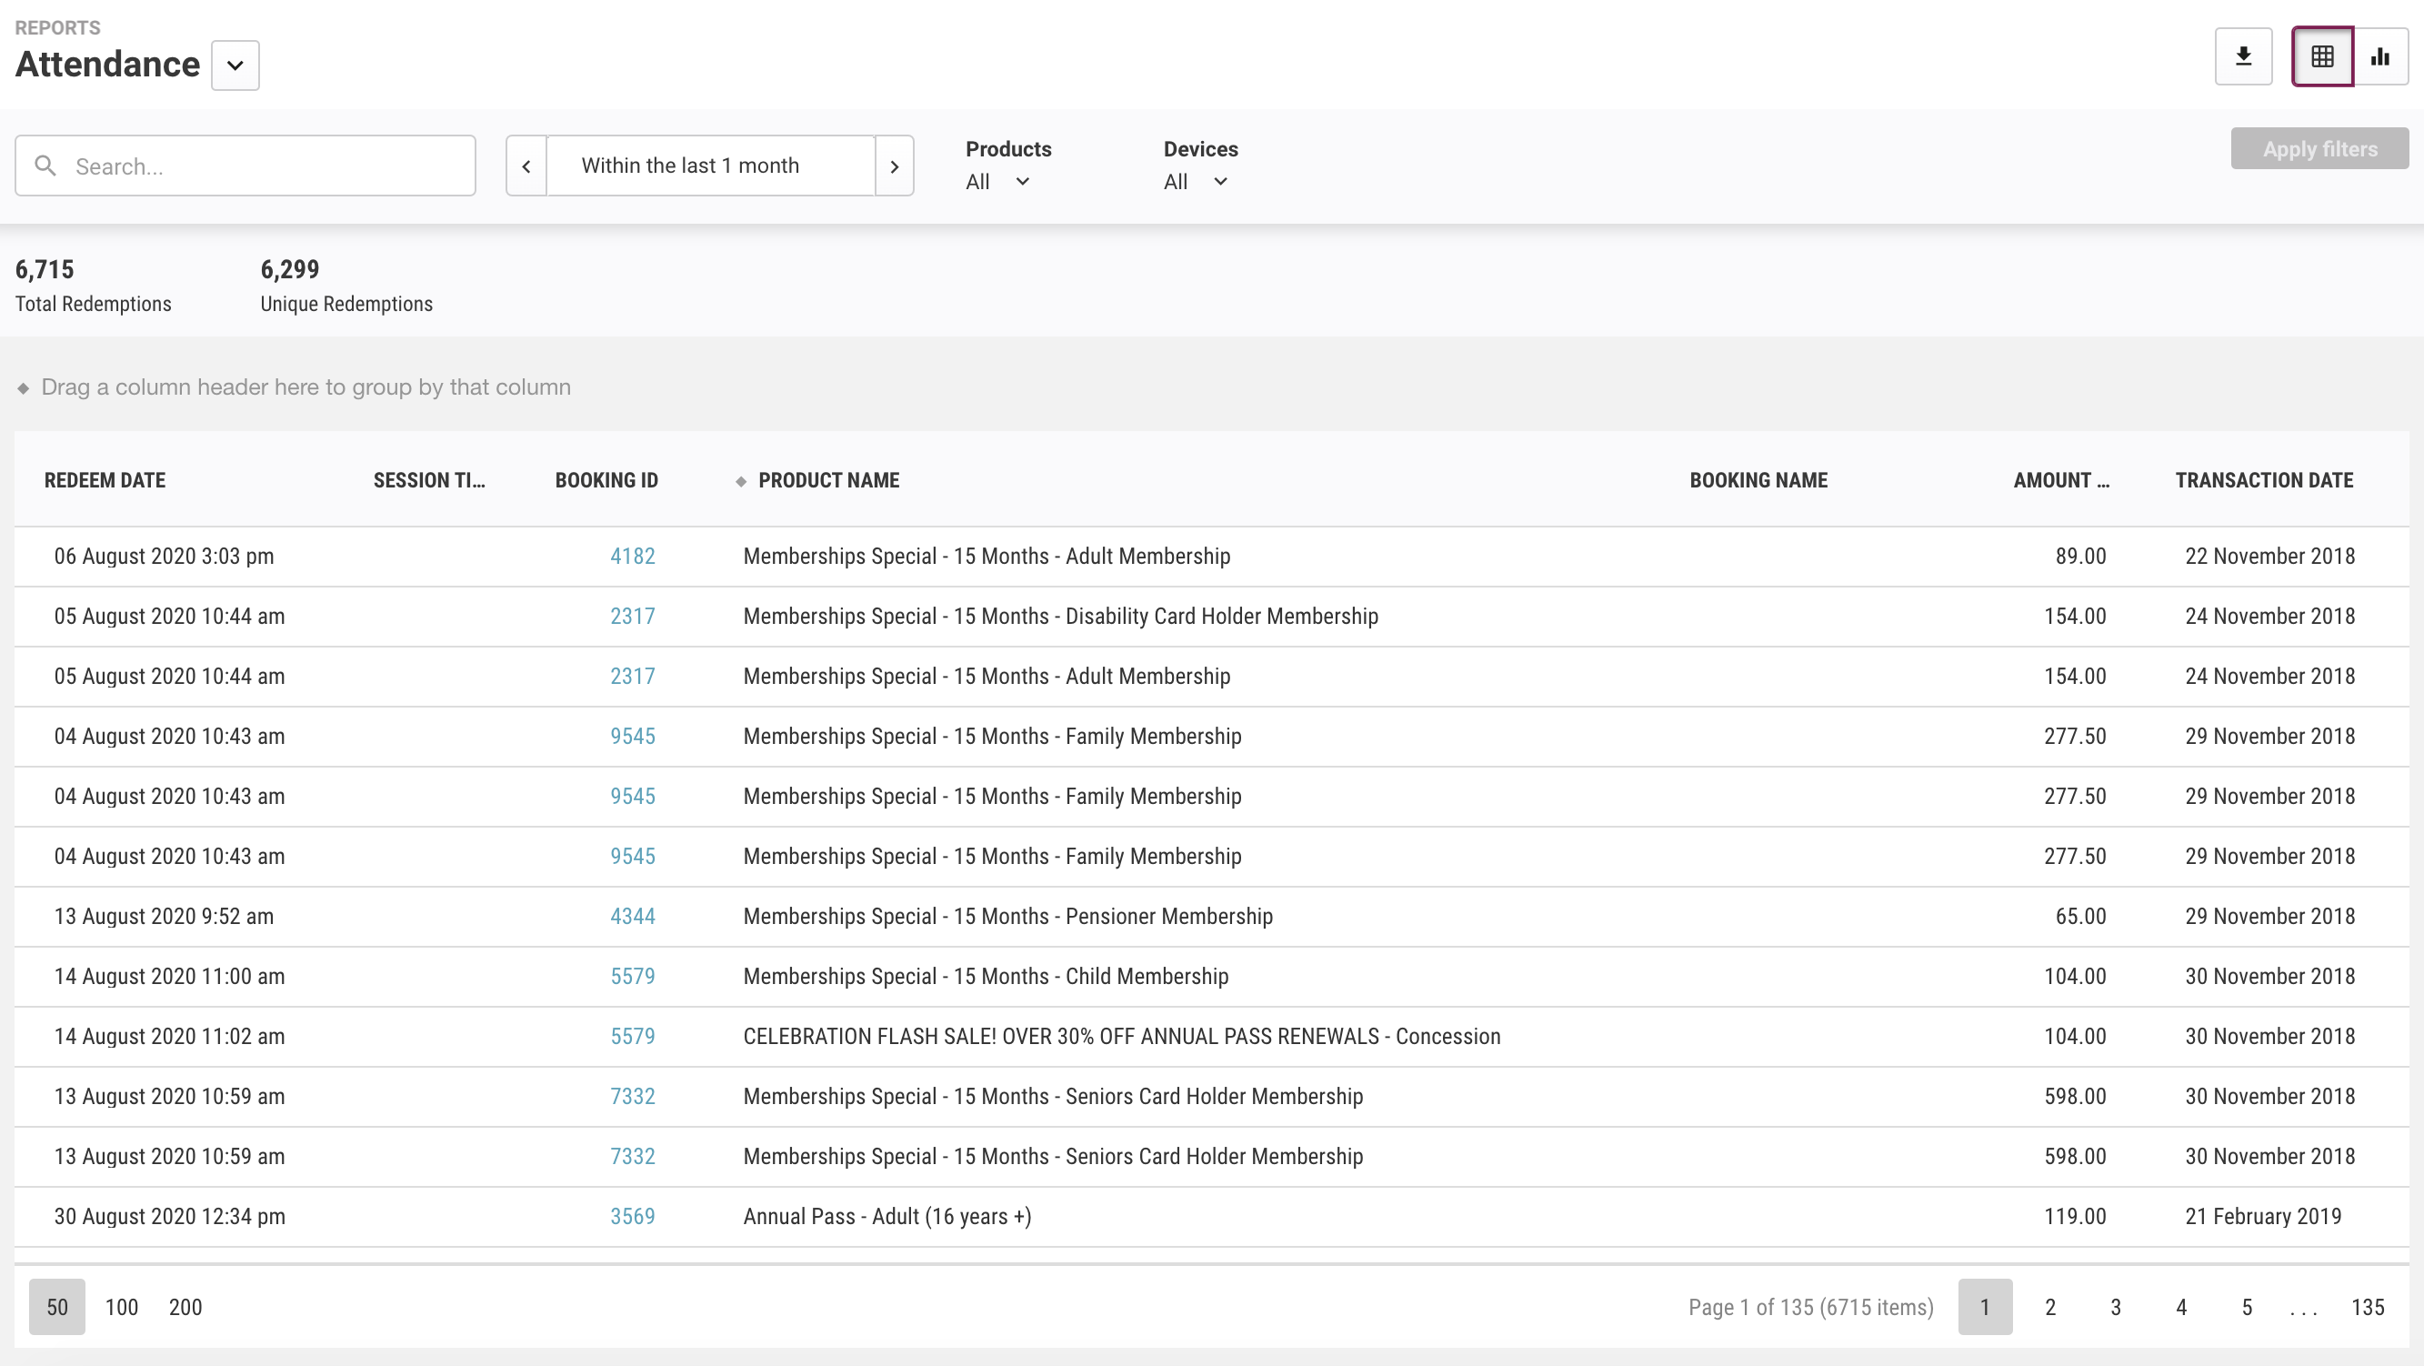Open the date range selector
Image resolution: width=2424 pixels, height=1366 pixels.
point(710,166)
